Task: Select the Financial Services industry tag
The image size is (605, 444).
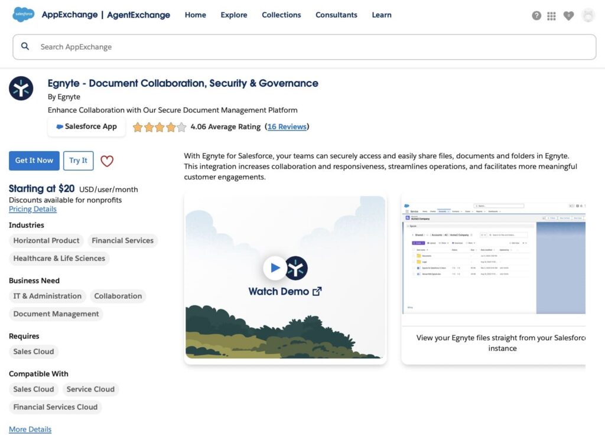Action: pos(123,240)
